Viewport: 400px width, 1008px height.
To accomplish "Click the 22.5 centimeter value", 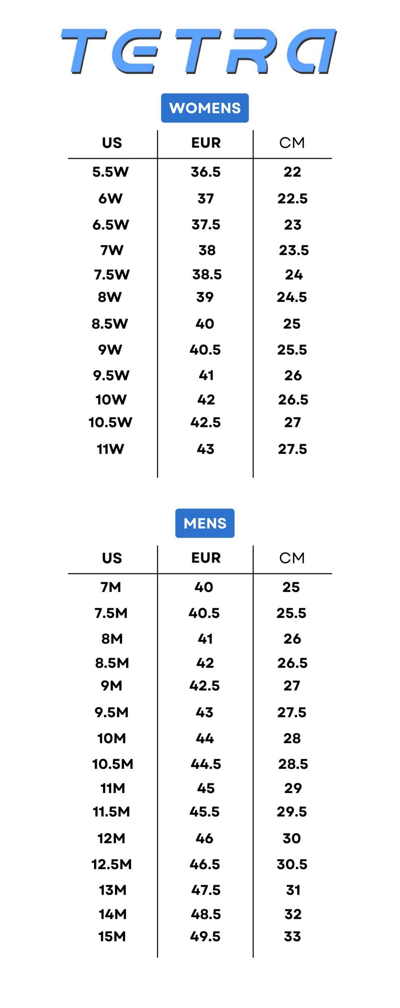I will 292,198.
